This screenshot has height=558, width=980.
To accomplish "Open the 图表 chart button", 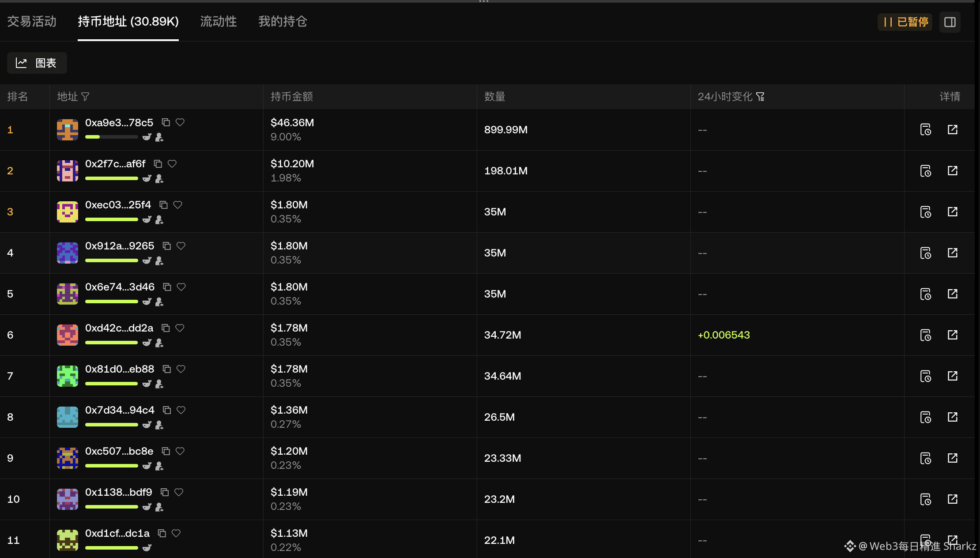I will (37, 63).
